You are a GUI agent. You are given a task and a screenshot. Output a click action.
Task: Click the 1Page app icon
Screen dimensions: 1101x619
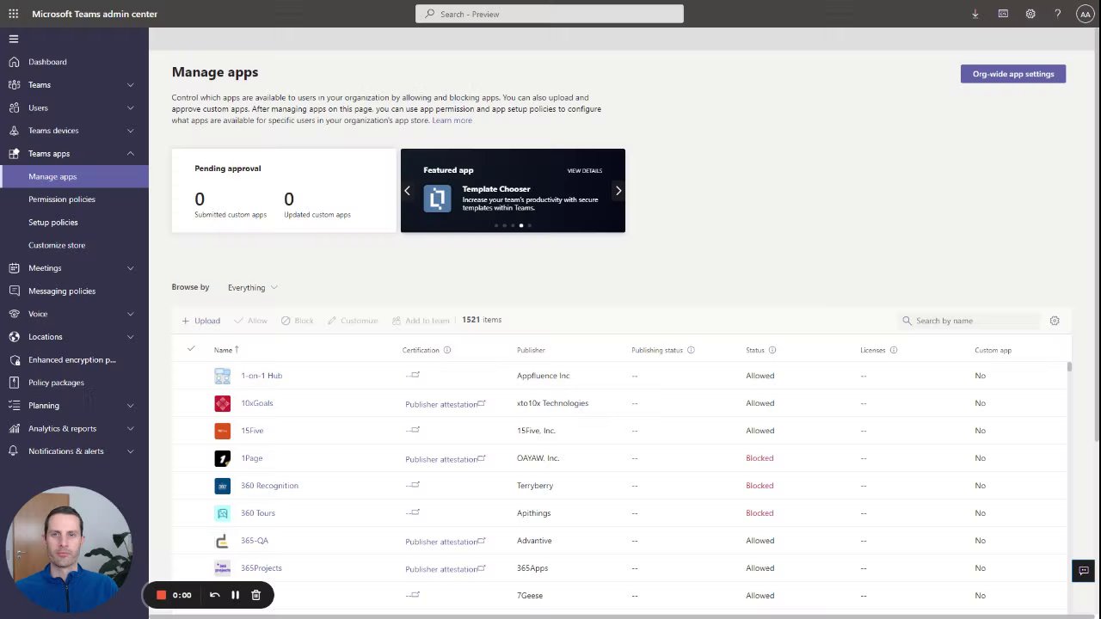click(x=223, y=458)
